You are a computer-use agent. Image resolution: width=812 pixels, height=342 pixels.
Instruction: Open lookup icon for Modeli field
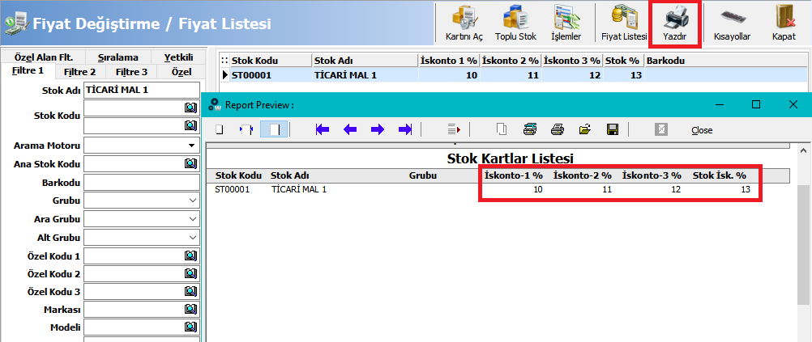pos(191,327)
